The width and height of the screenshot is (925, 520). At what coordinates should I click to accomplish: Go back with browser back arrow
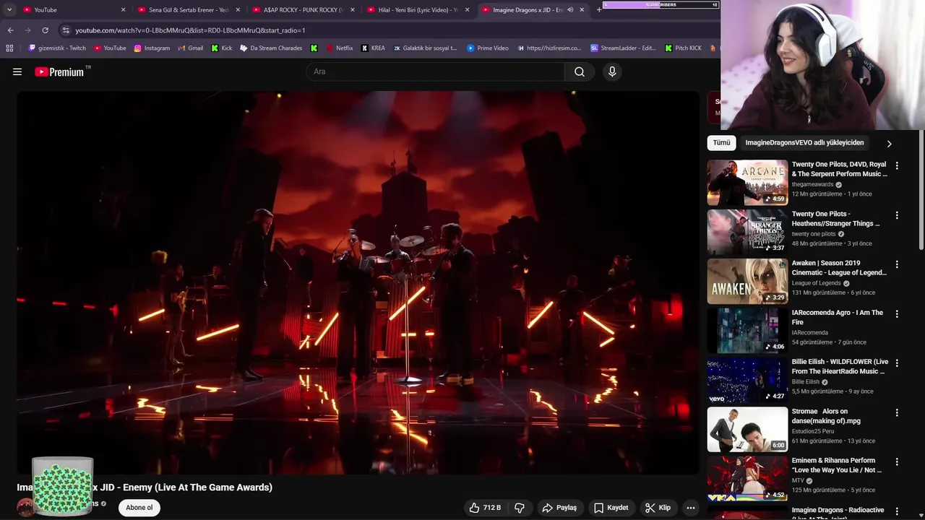[10, 30]
